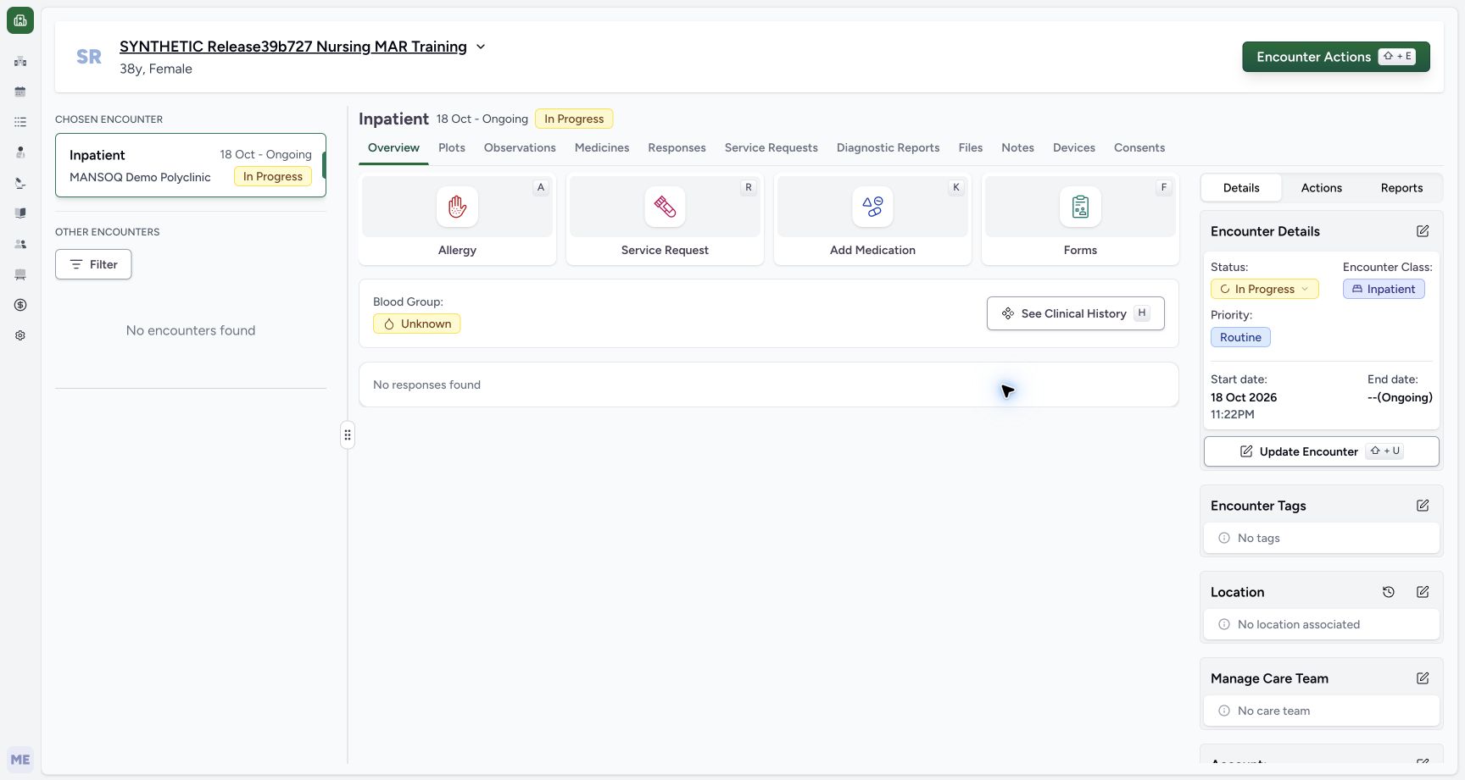Click the See Clinical History button
The width and height of the screenshot is (1465, 780).
tap(1075, 313)
